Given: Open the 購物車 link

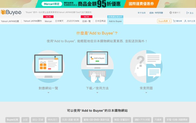Looking at the screenshot, I should coord(177,21).
